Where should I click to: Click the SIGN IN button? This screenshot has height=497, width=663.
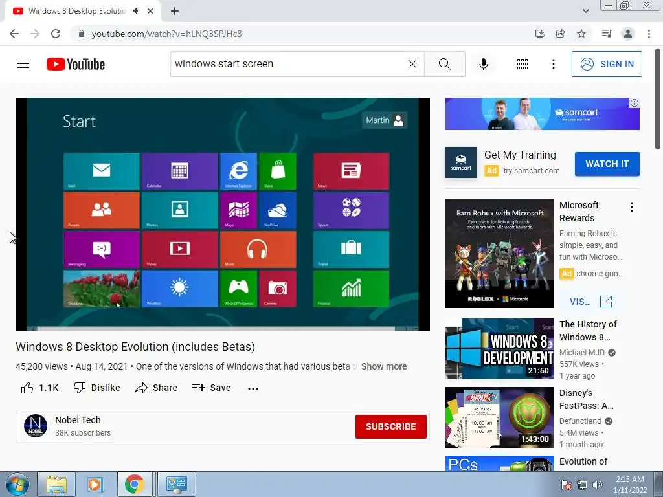tap(606, 64)
